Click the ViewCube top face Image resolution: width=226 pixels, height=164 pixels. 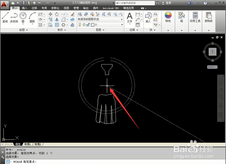(213, 52)
